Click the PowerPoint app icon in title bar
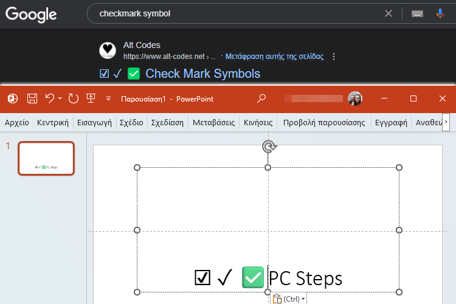The image size is (456, 304). (13, 98)
